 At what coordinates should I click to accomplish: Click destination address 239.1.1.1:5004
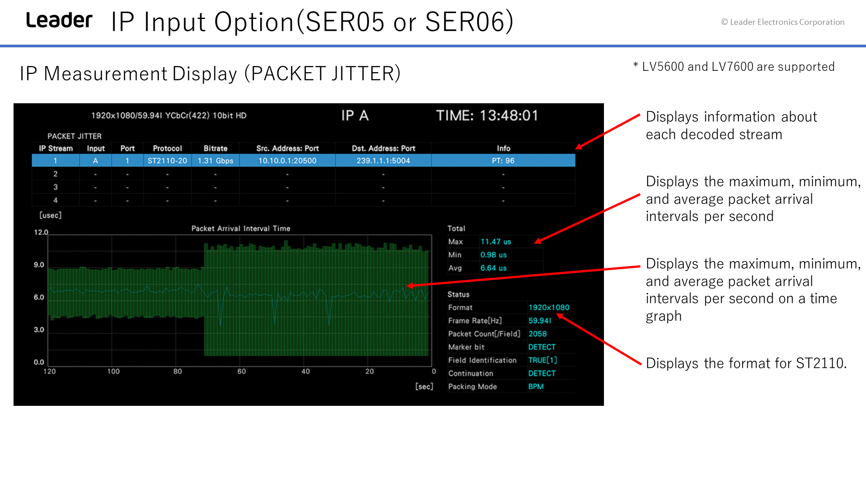383,161
